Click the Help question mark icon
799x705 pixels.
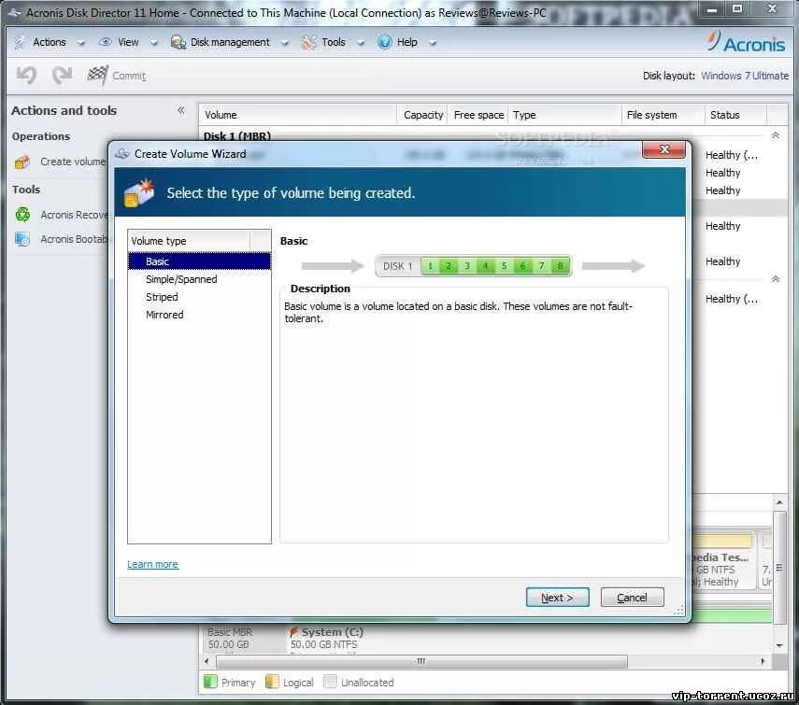385,42
